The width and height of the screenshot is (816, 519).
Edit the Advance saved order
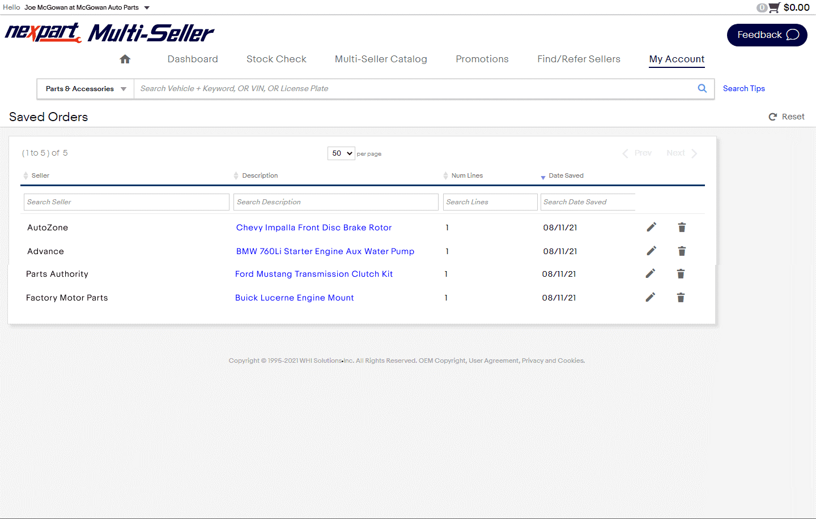651,251
